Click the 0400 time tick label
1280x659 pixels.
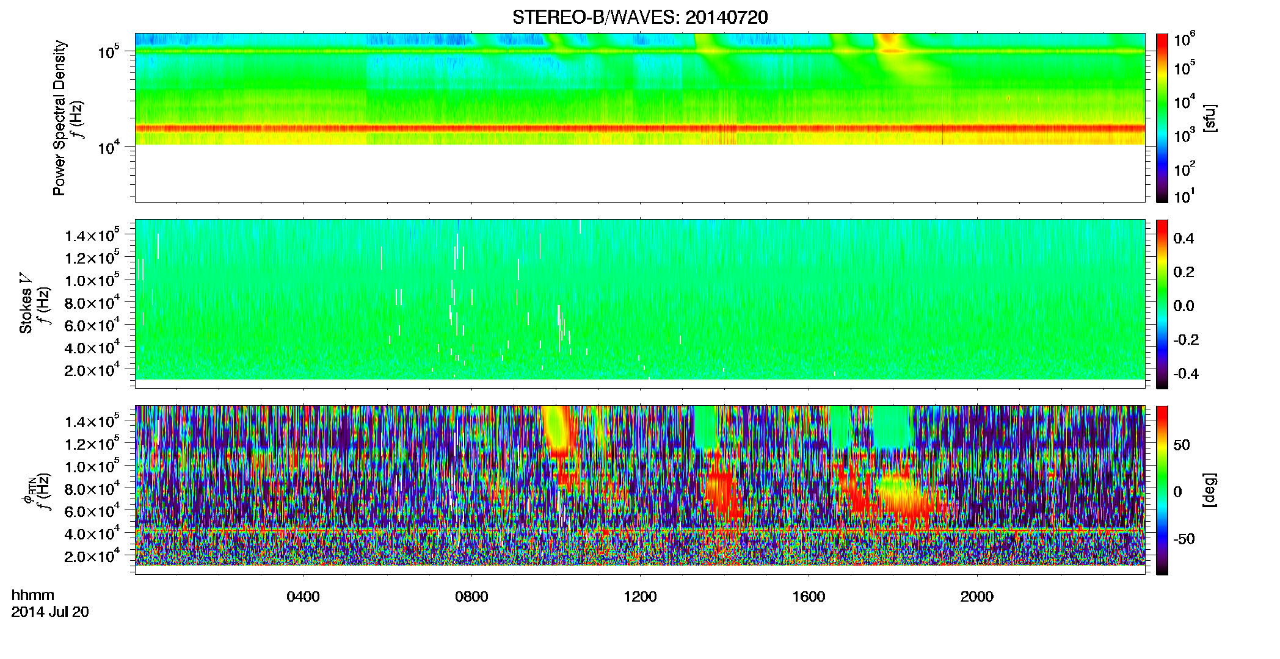point(303,597)
